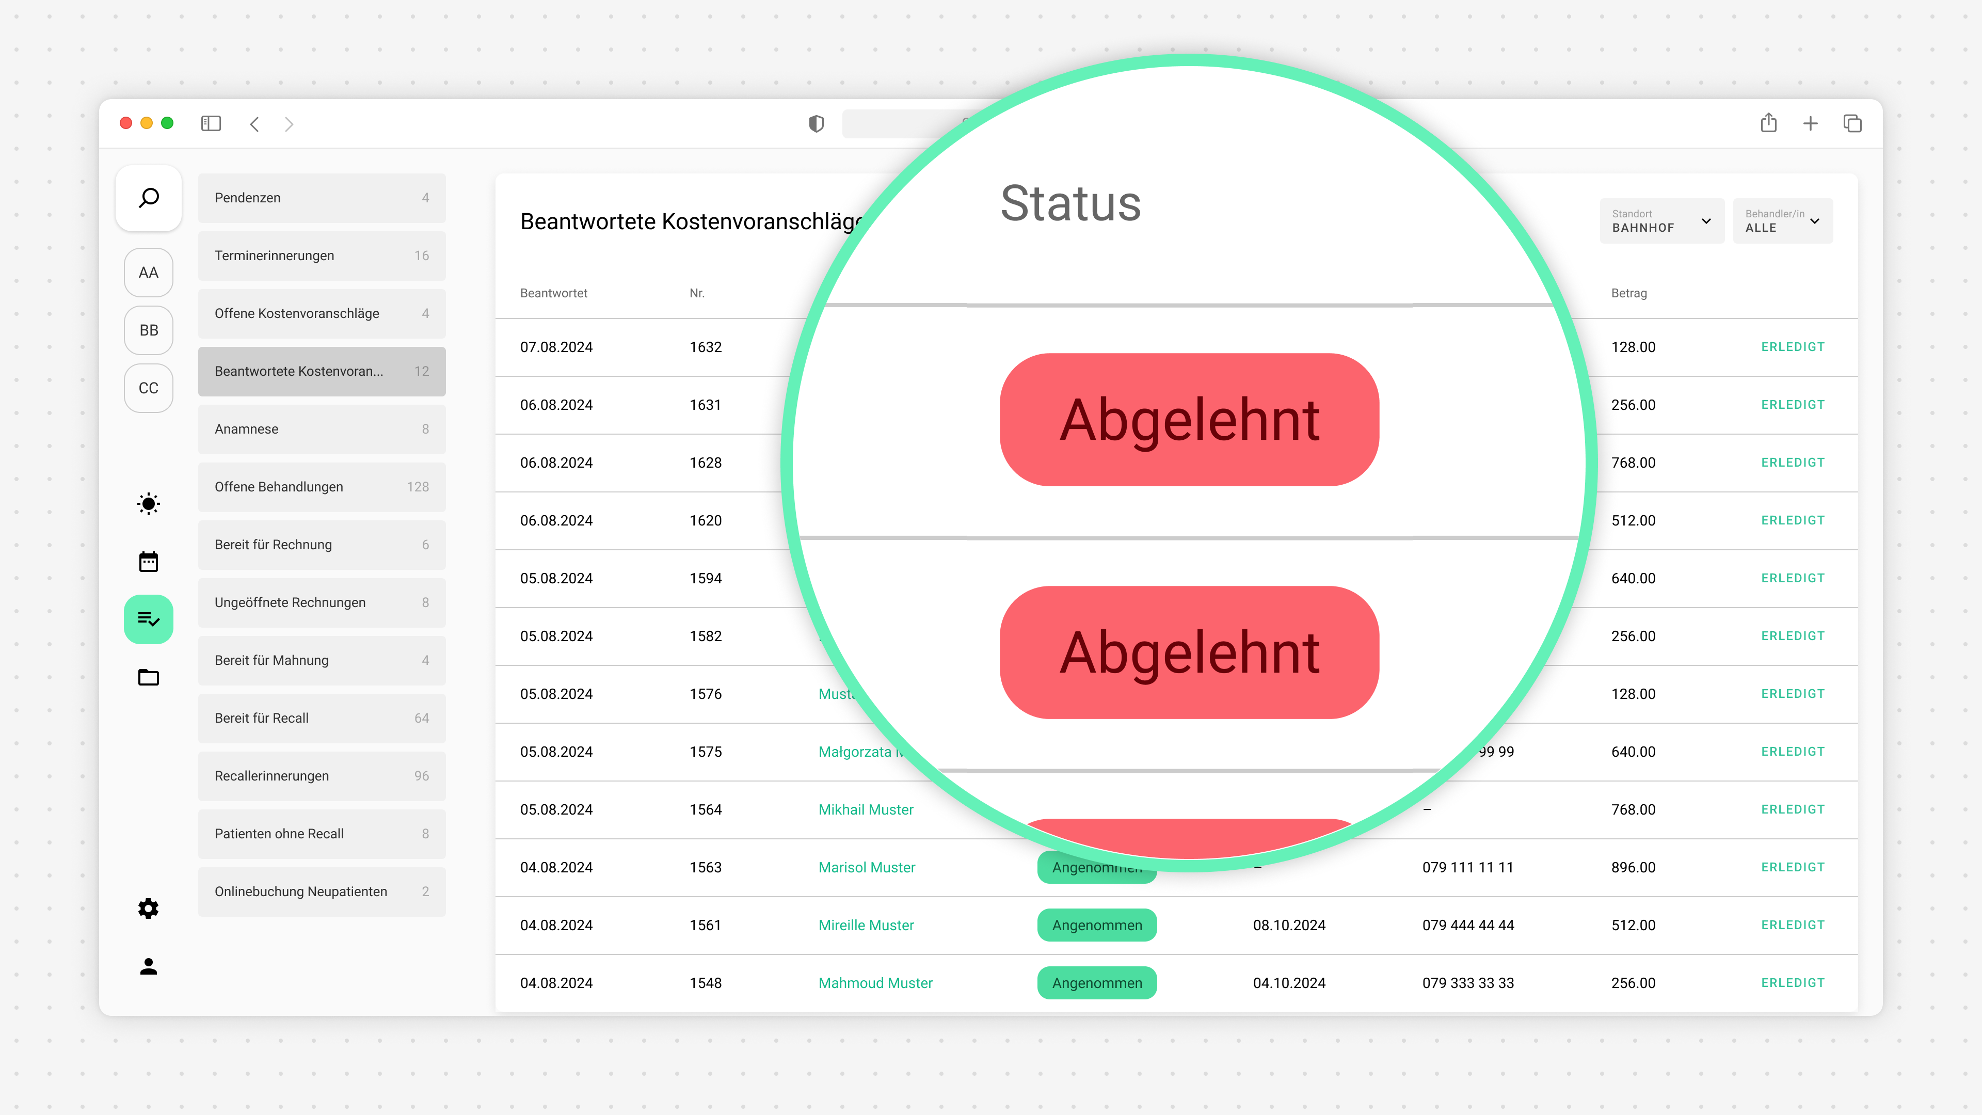The image size is (1982, 1115).
Task: Select the Terminerinnerungen list item
Action: pos(322,256)
